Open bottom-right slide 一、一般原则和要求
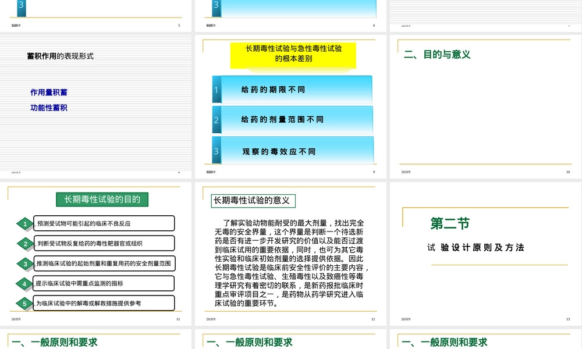This screenshot has width=582, height=349. click(485, 339)
